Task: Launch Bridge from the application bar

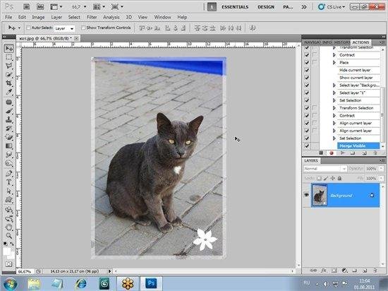Action: pos(27,7)
